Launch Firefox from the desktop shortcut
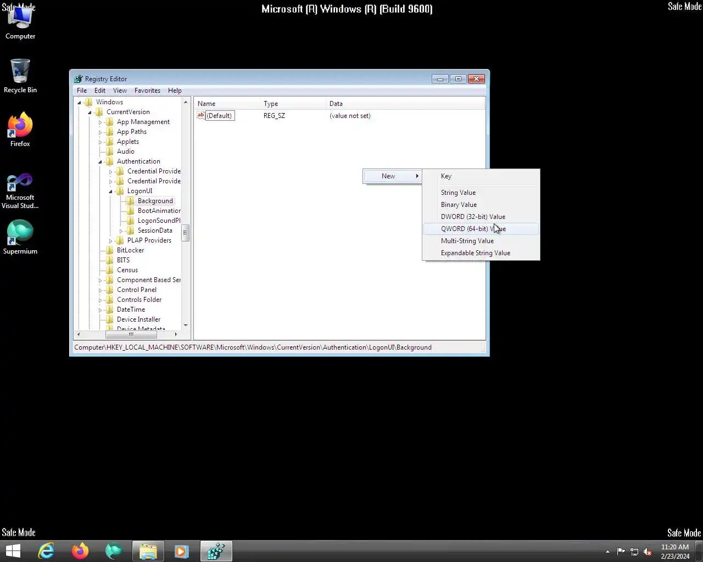 coord(20,130)
